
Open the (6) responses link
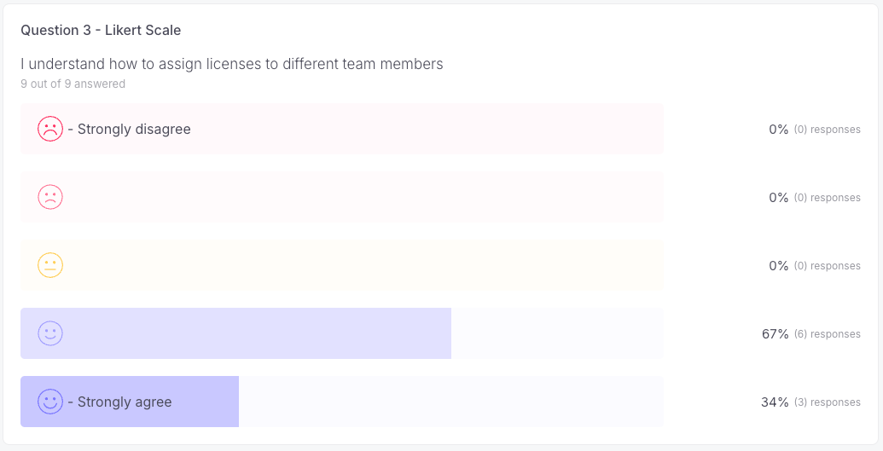[x=828, y=334]
